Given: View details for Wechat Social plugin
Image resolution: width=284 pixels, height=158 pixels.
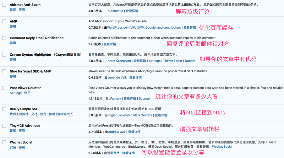Looking at the screenshot, I should tap(129, 153).
